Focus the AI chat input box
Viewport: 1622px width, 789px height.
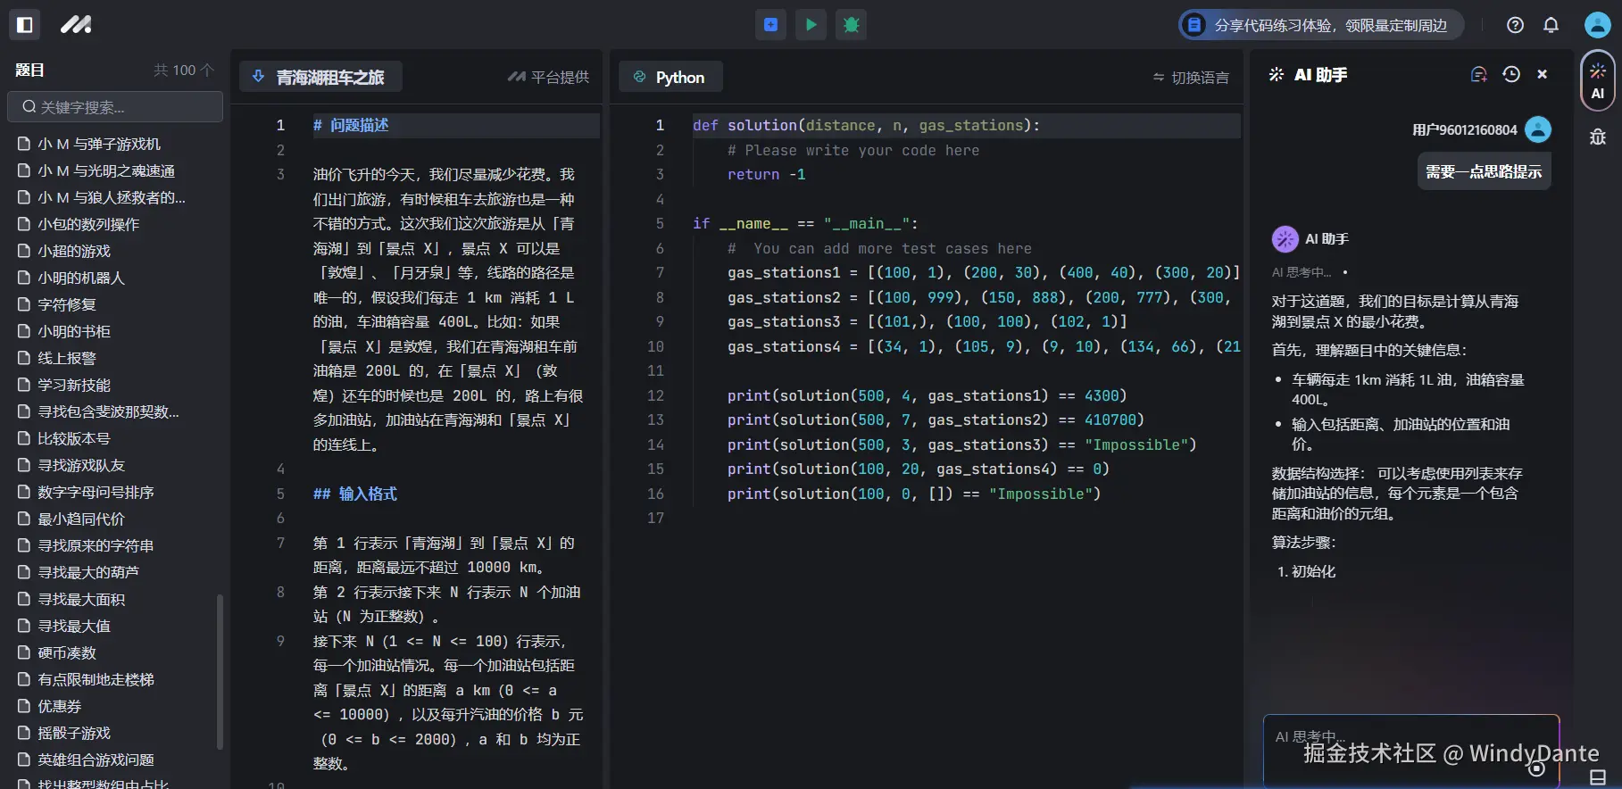(1410, 751)
